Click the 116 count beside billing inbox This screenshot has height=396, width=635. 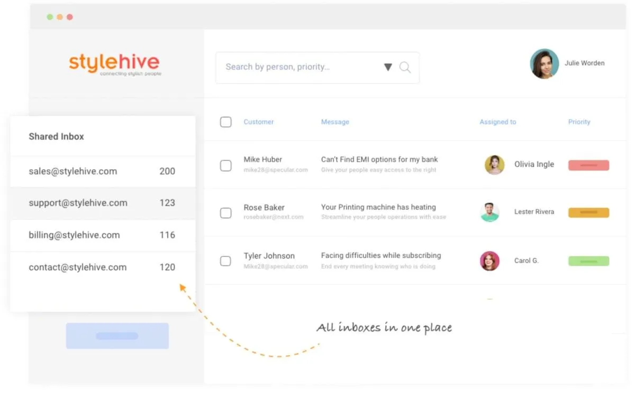coord(167,235)
